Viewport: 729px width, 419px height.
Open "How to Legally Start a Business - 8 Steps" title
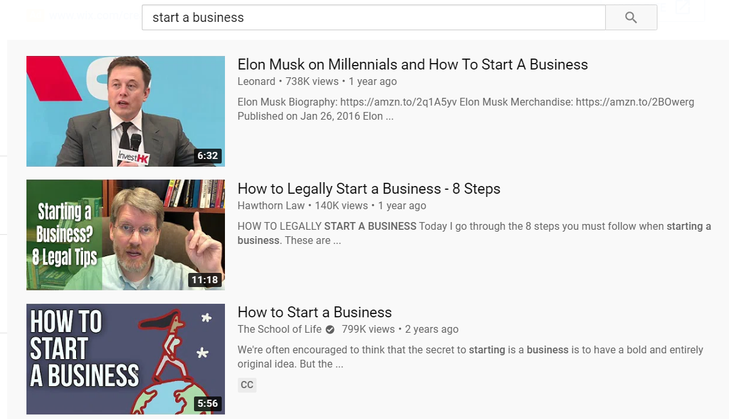point(369,189)
